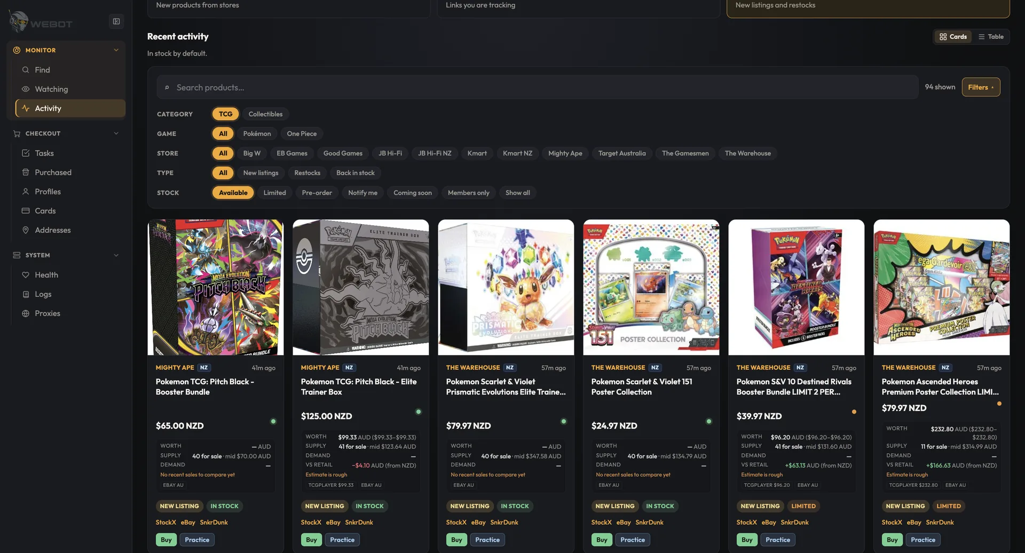Click the Search products field
Screen dimensions: 1025x553
point(538,87)
